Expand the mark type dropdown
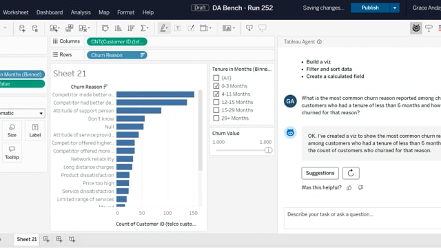Viewport: 441px width, 248px height. pos(22,113)
